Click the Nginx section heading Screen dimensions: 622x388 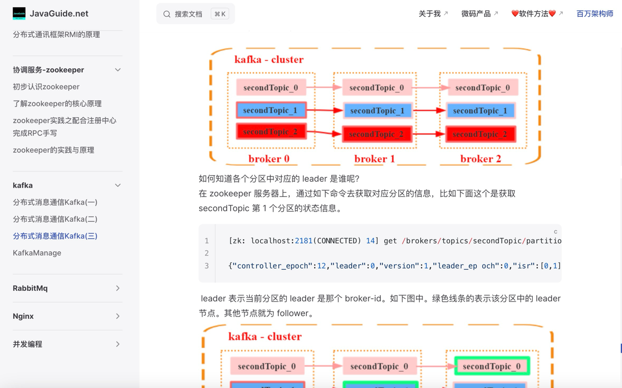point(23,316)
